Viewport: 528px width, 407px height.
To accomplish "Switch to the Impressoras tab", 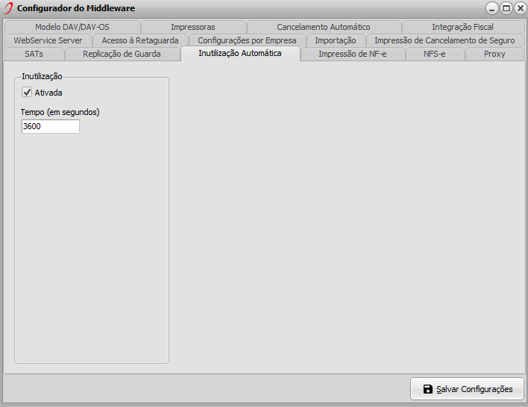I will [x=192, y=27].
